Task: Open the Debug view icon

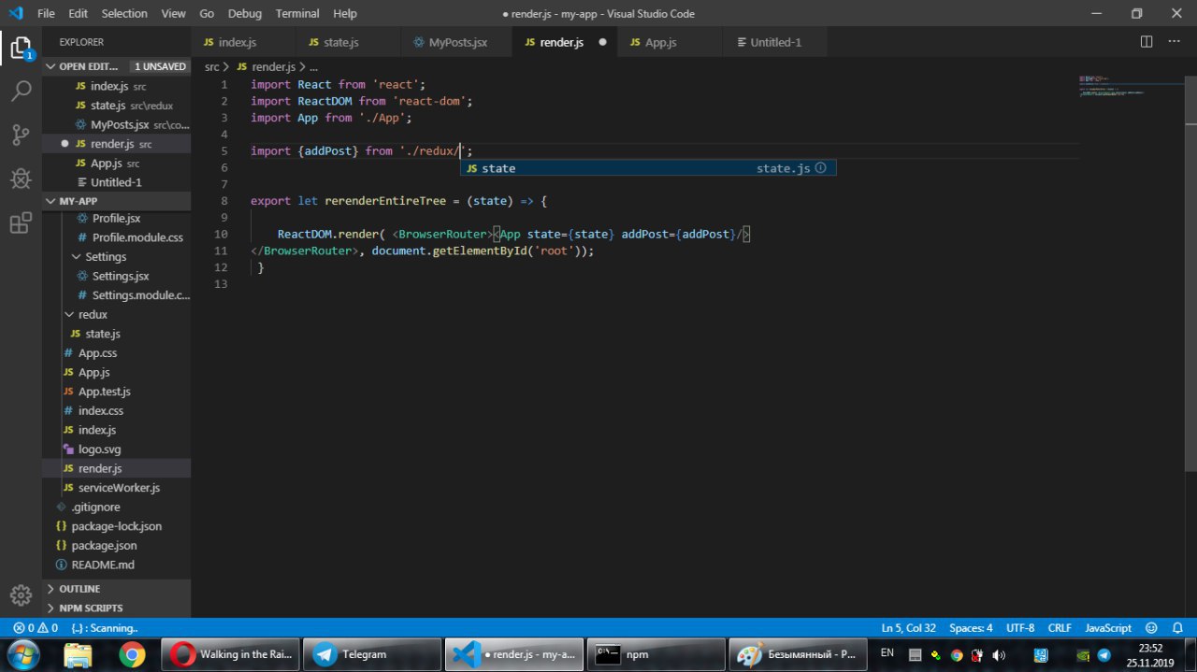Action: [21, 179]
